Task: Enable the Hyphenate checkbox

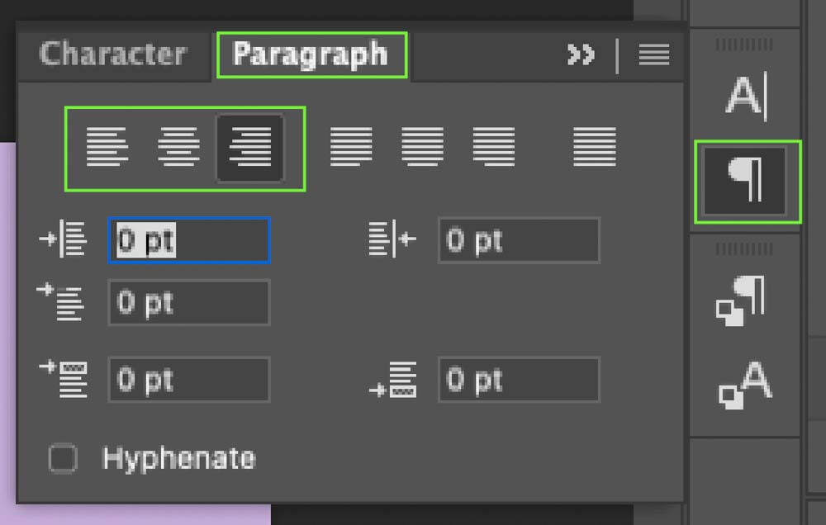Action: [x=63, y=458]
